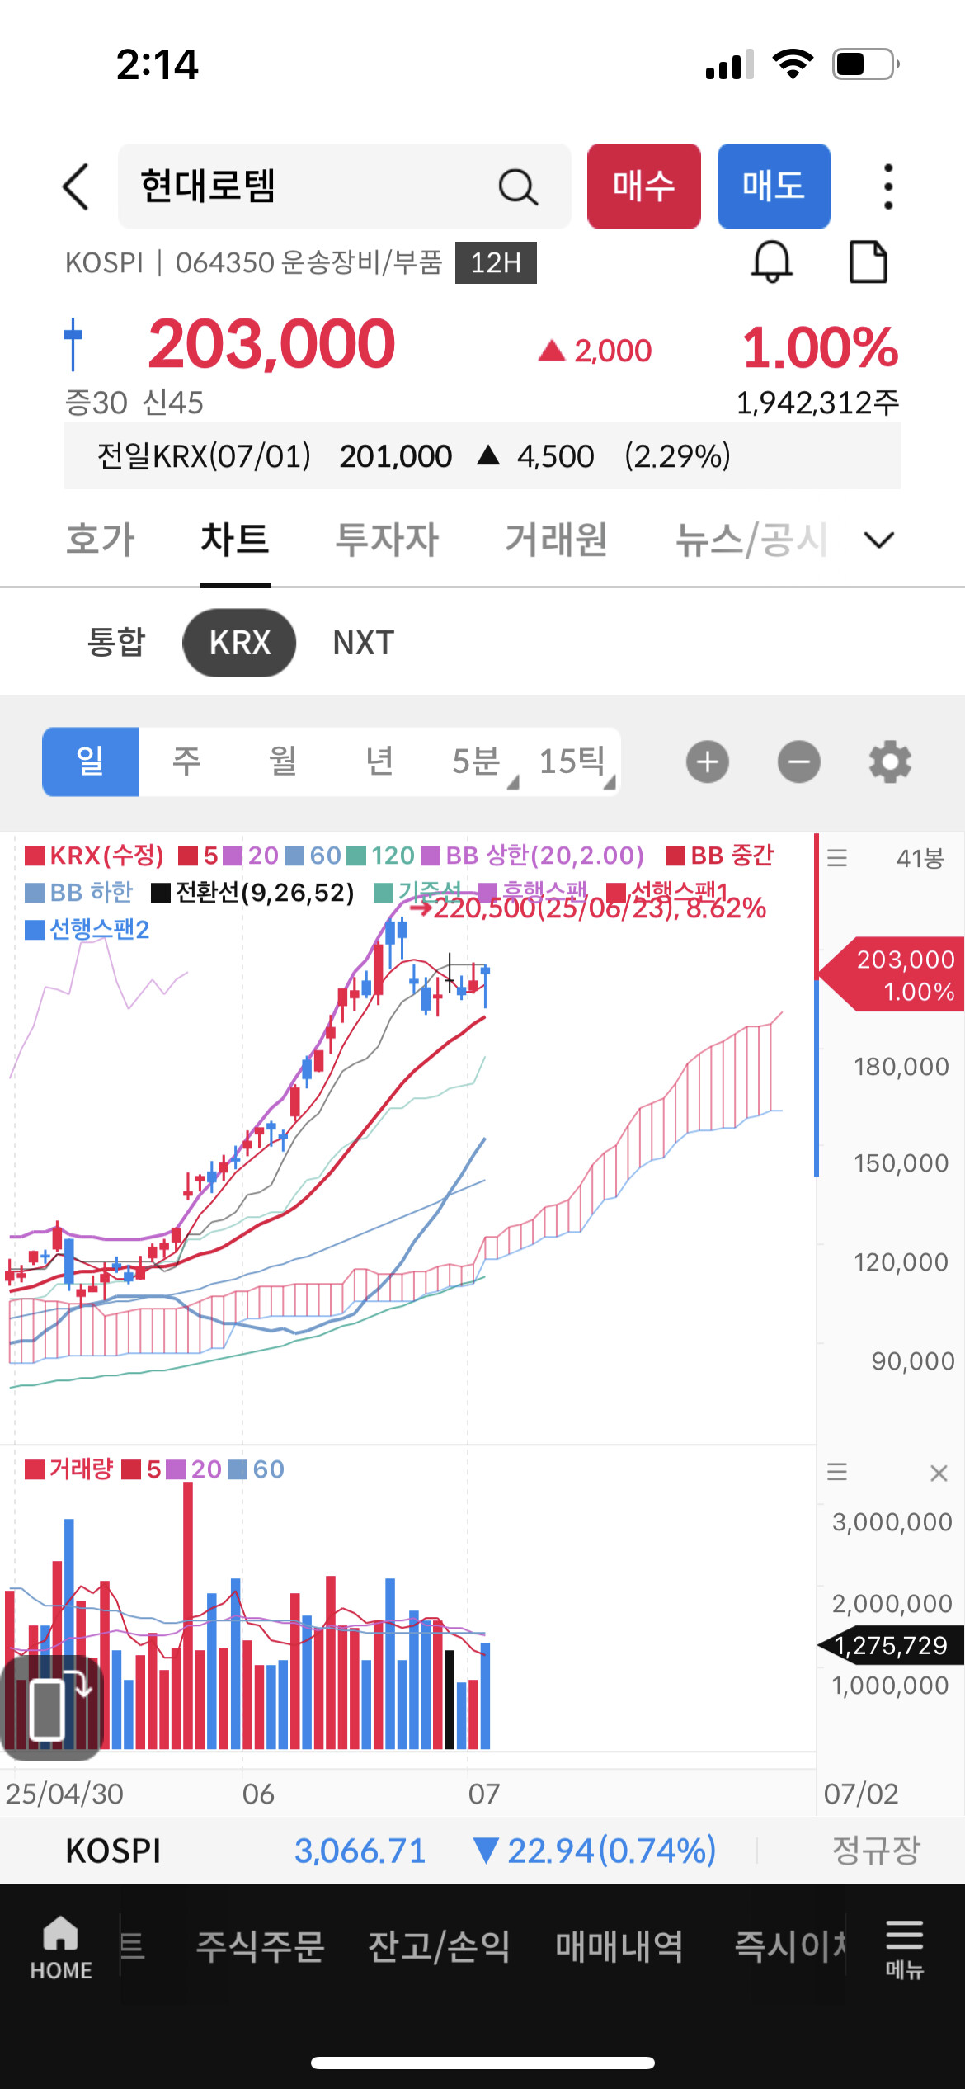Select 통합 combined exchange option
The image size is (965, 2089).
point(116,643)
